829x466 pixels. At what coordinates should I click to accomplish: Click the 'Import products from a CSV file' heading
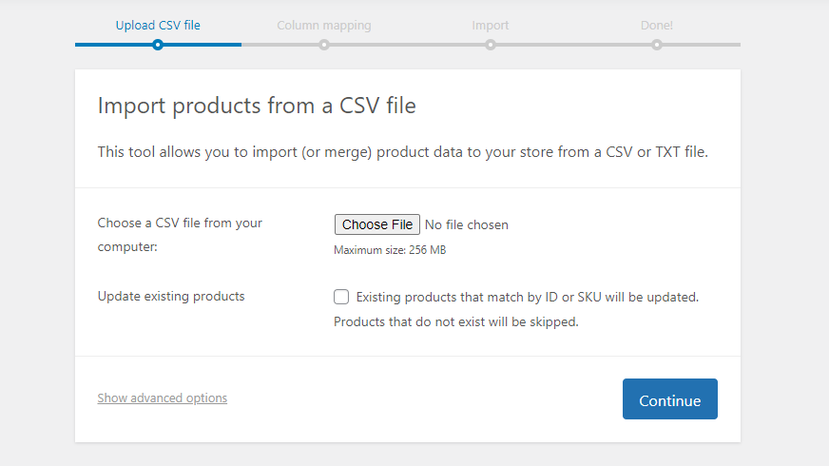(x=257, y=106)
